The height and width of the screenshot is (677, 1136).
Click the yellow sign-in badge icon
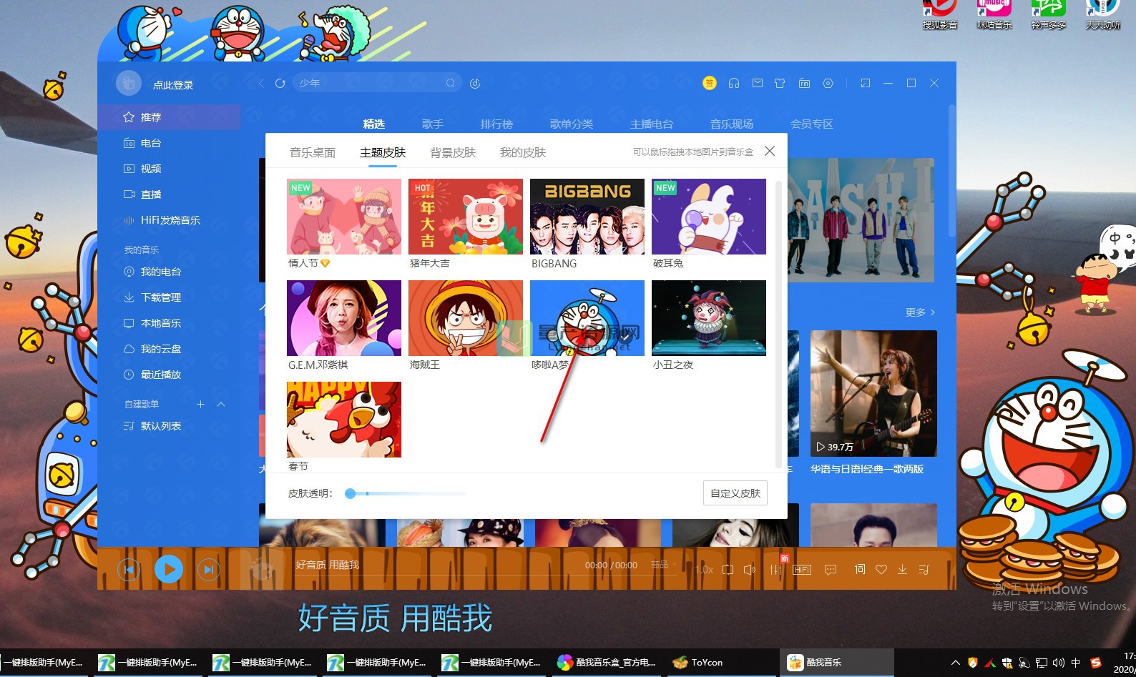click(x=709, y=83)
